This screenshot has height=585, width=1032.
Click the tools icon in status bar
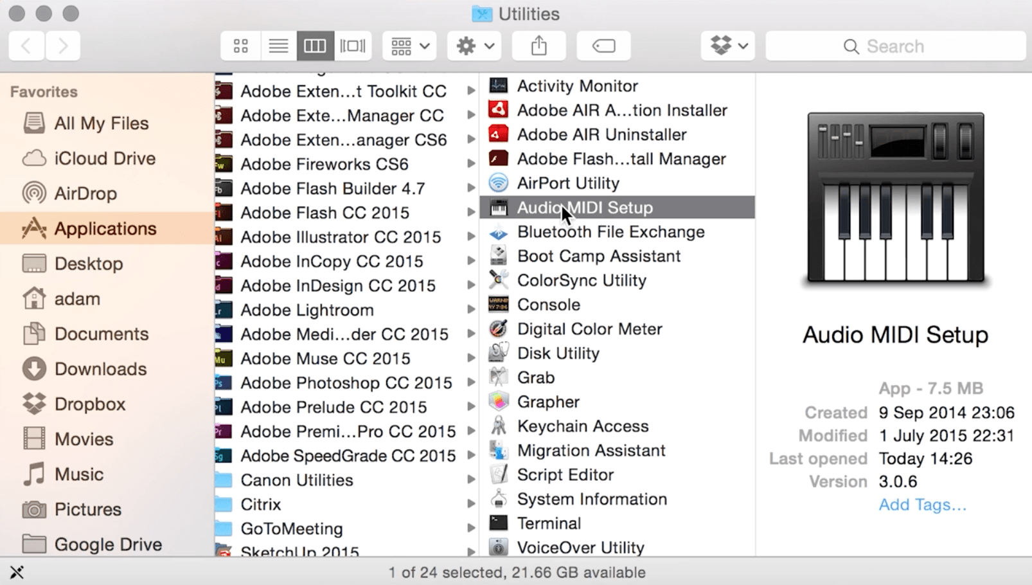tap(17, 571)
